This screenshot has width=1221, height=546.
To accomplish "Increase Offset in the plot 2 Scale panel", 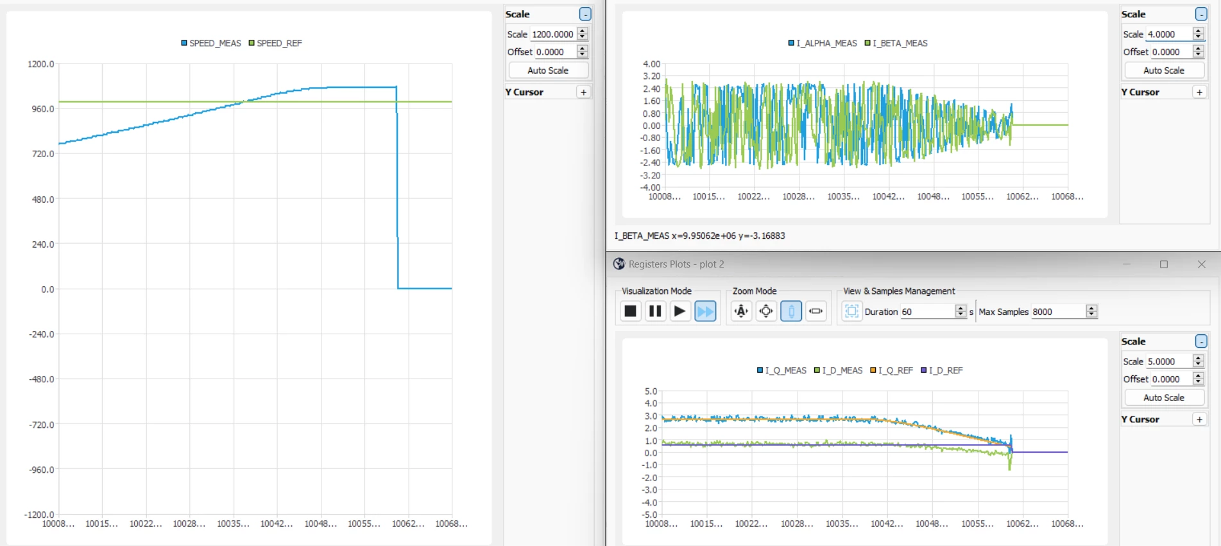I will (x=1199, y=375).
